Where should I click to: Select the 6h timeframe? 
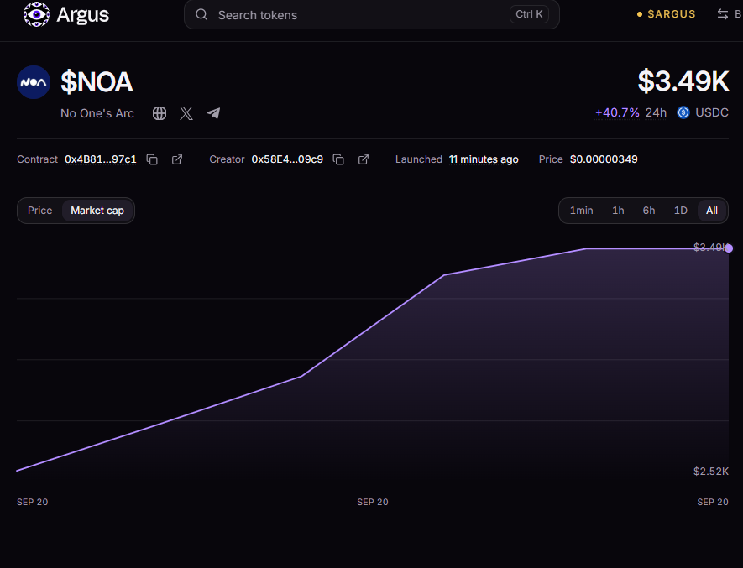(x=649, y=211)
